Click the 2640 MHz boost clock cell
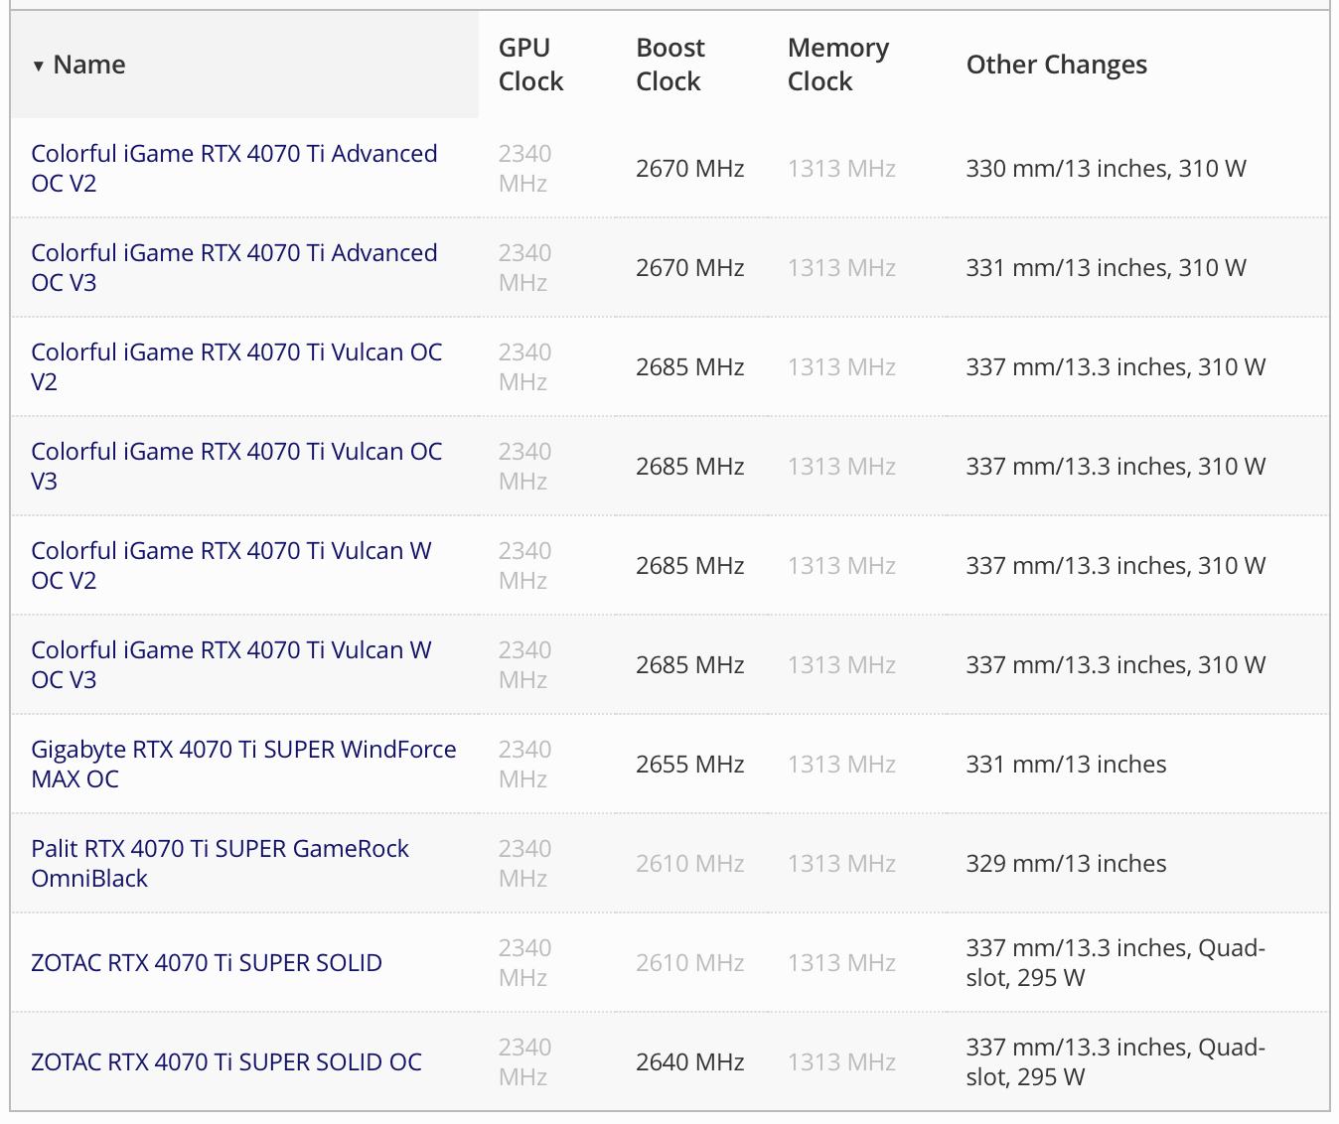 click(689, 1062)
